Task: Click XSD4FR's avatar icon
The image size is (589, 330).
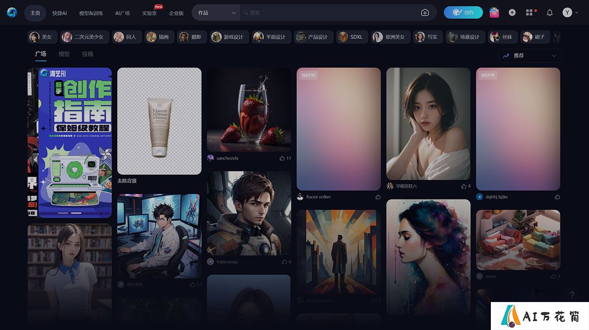Action: (x=121, y=284)
